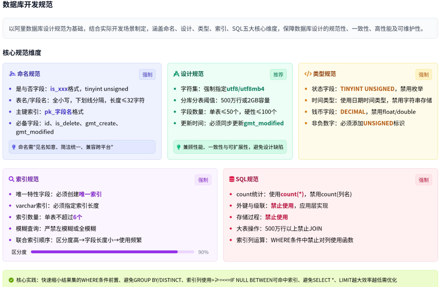This screenshot has width=443, height=287.
Task: Click the design standard compass icon
Action: pos(176,74)
